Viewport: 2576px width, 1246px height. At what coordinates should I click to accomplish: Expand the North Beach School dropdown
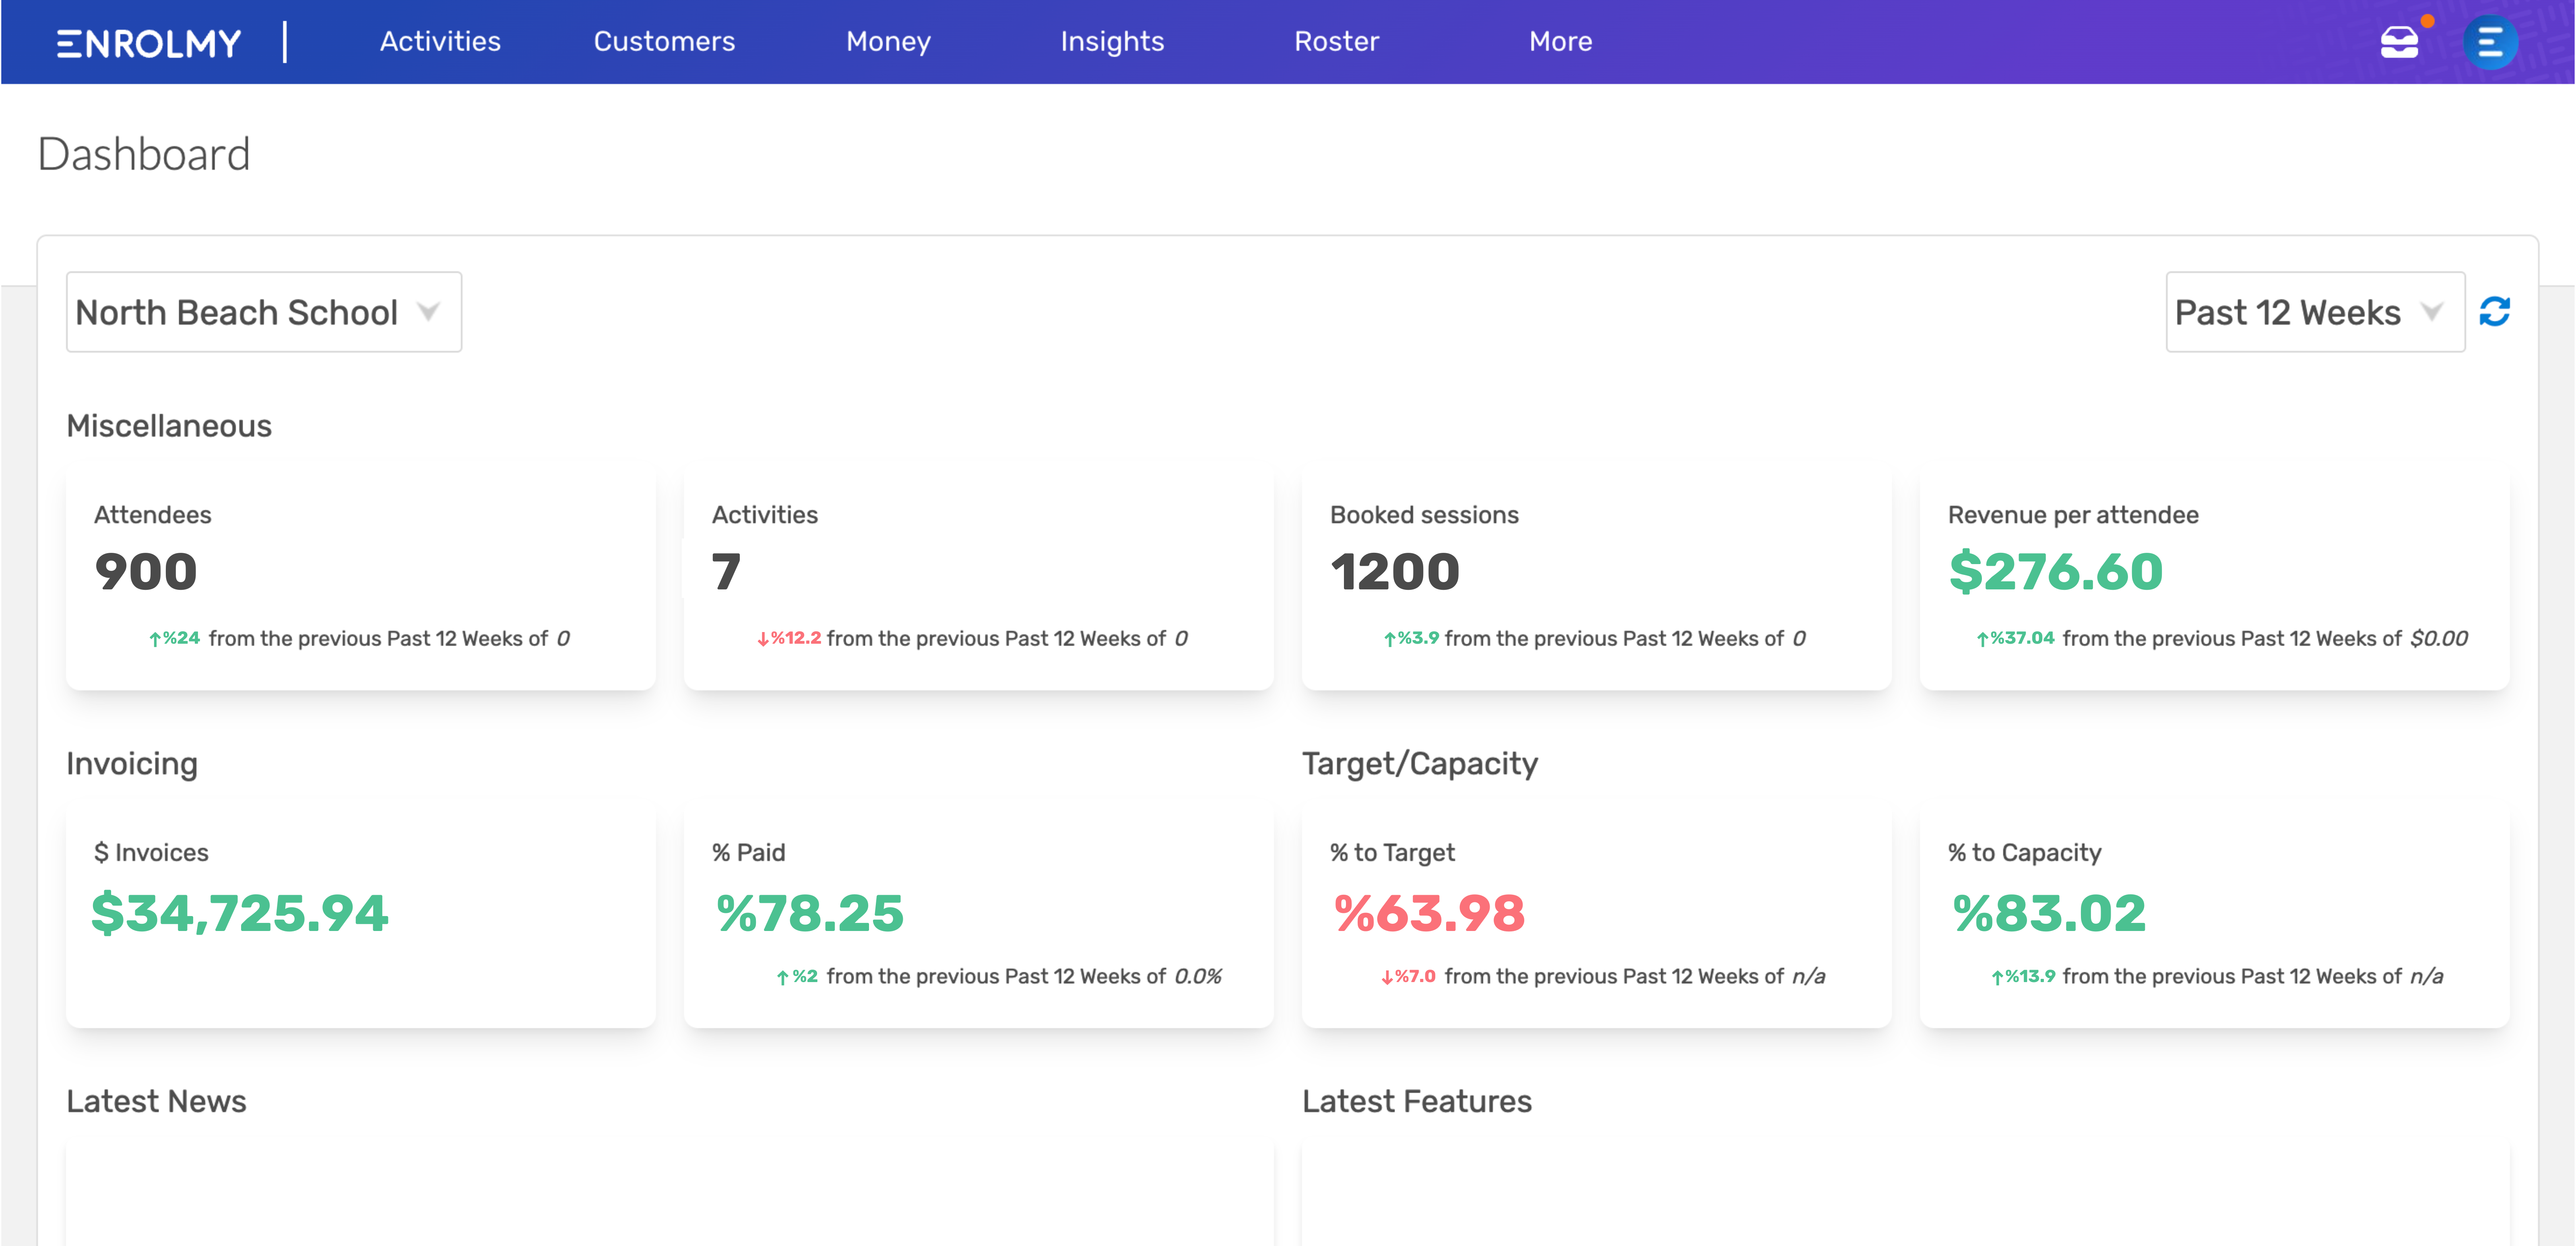point(264,312)
